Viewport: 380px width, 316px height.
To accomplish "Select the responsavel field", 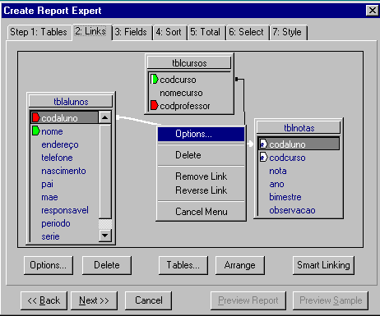I will coord(65,210).
